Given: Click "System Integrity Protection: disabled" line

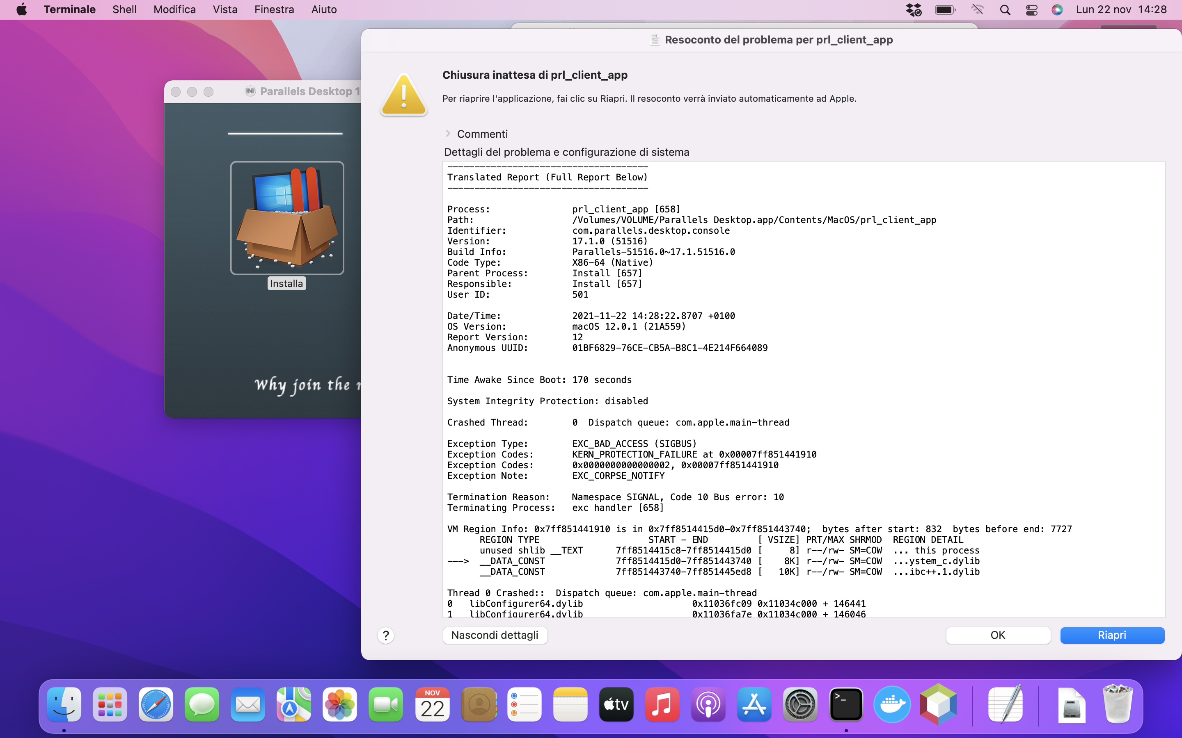Looking at the screenshot, I should (547, 401).
